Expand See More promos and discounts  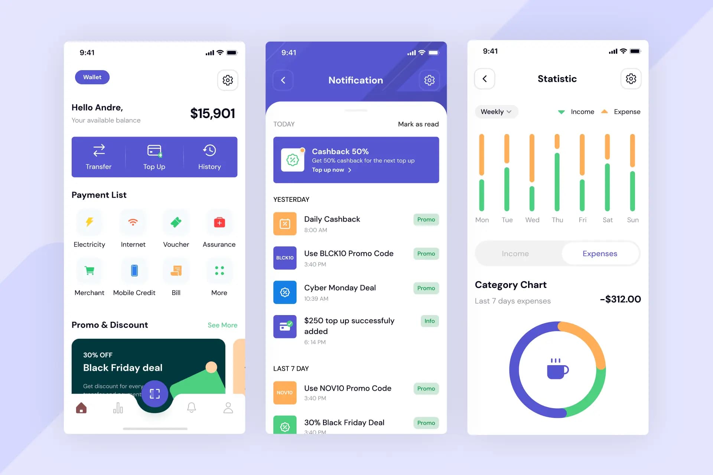222,325
